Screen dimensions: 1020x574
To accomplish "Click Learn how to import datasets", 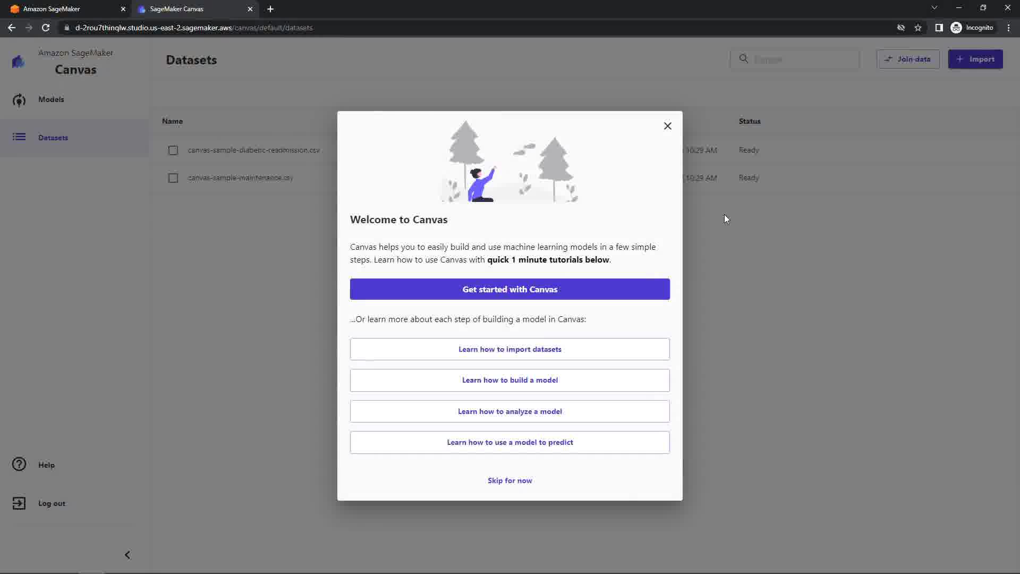I will click(509, 349).
